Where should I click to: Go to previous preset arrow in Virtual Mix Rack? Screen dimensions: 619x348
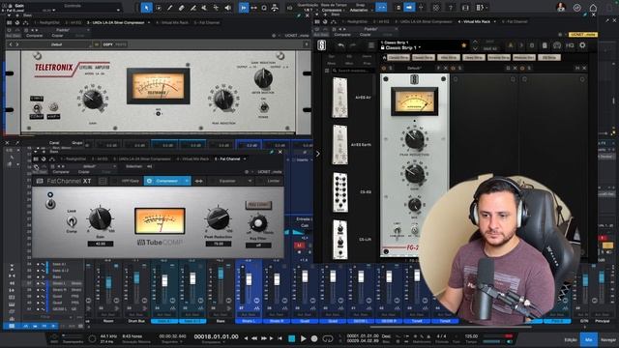tap(475, 42)
